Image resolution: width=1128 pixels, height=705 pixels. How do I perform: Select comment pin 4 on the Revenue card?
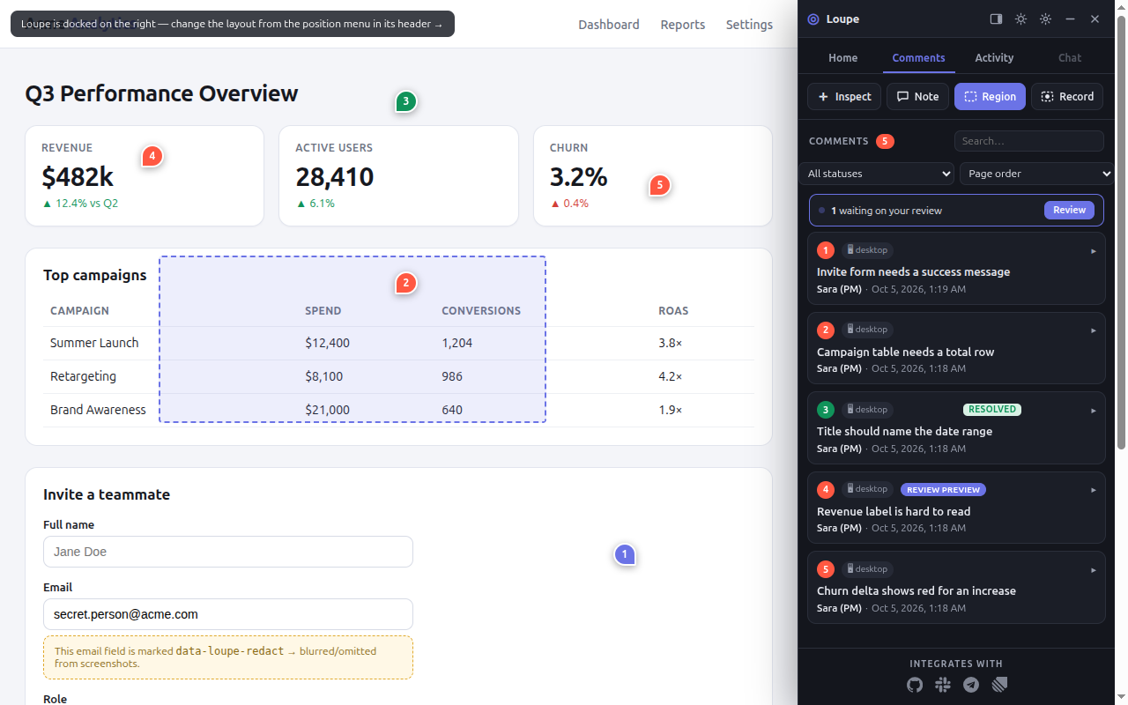coord(152,156)
